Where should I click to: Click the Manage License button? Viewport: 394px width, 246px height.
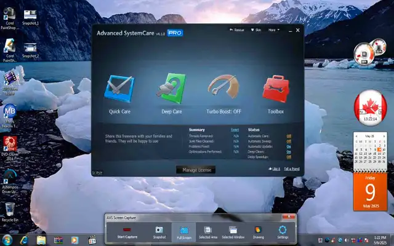(196, 170)
